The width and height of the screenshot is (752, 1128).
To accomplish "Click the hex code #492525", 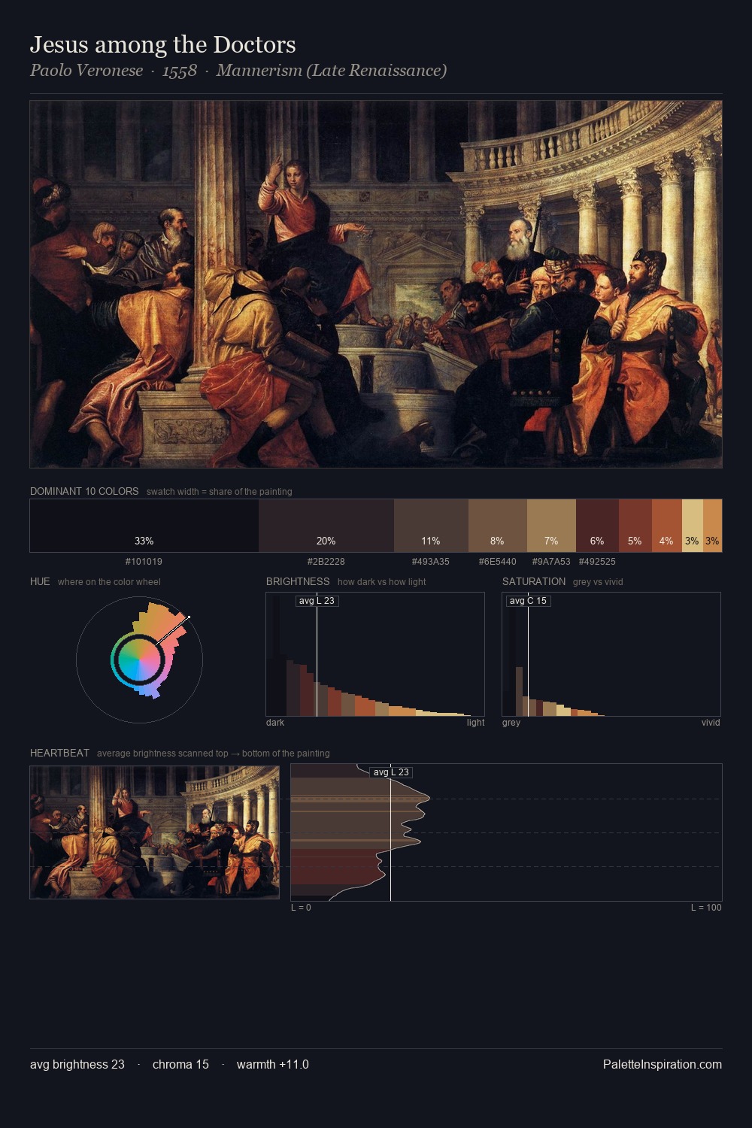I will click(597, 562).
